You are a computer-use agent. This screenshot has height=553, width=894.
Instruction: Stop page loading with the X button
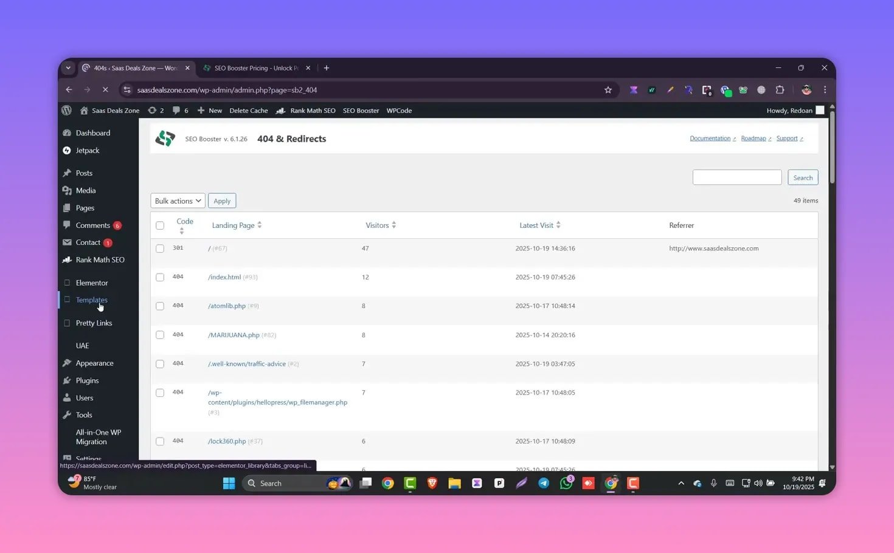pyautogui.click(x=105, y=90)
